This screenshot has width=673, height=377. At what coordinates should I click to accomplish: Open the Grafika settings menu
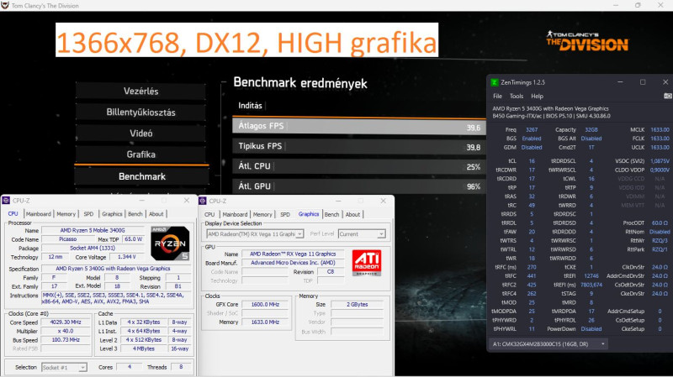(x=140, y=154)
